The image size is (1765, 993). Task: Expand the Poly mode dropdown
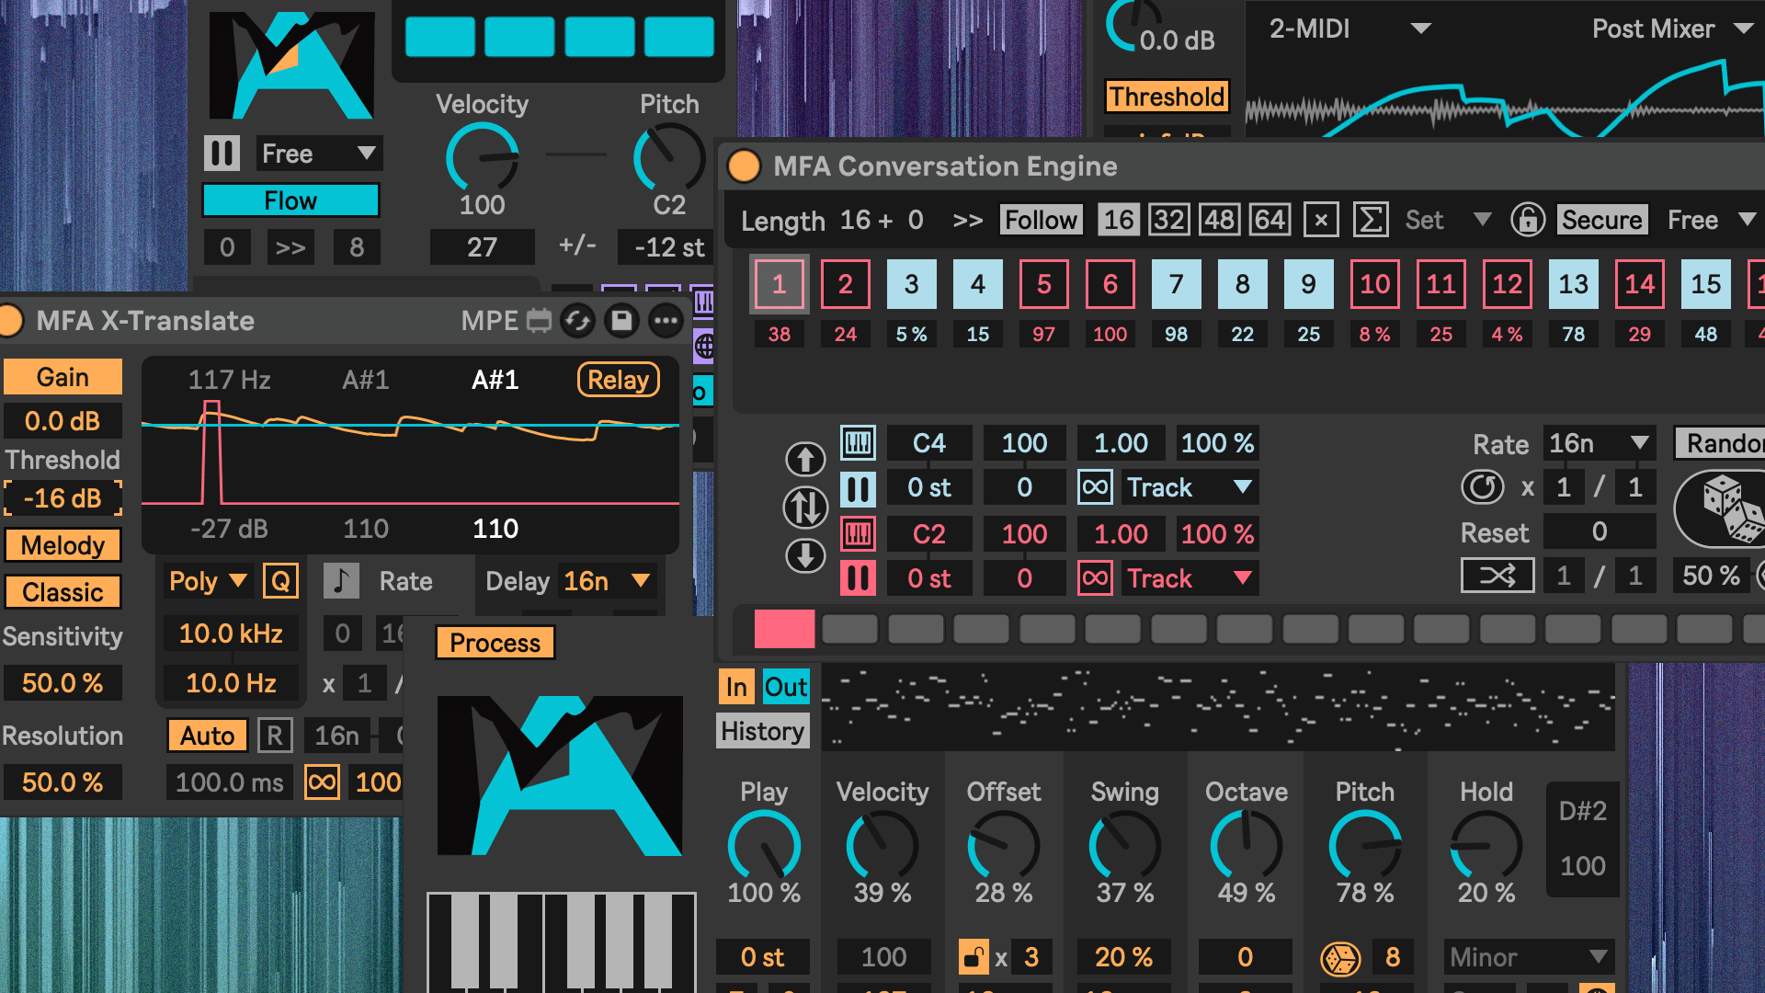[x=208, y=581]
